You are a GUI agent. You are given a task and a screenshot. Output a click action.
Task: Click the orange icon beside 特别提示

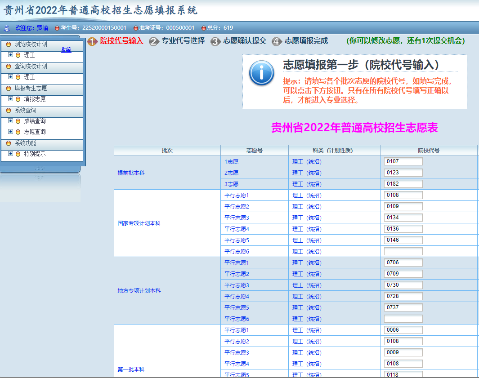(x=18, y=154)
